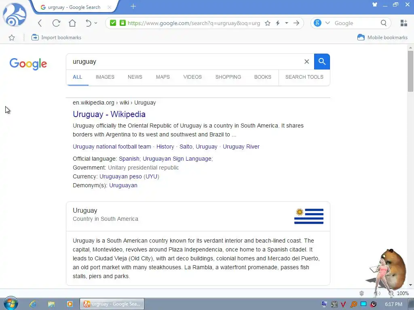This screenshot has height=310, width=414.
Task: Click the Uruguayan demonym link
Action: 123,185
